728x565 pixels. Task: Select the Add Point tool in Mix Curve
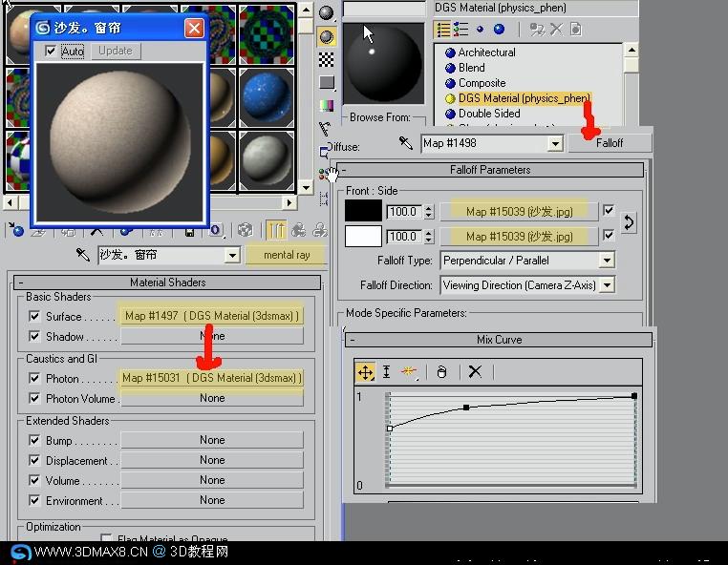pyautogui.click(x=409, y=371)
